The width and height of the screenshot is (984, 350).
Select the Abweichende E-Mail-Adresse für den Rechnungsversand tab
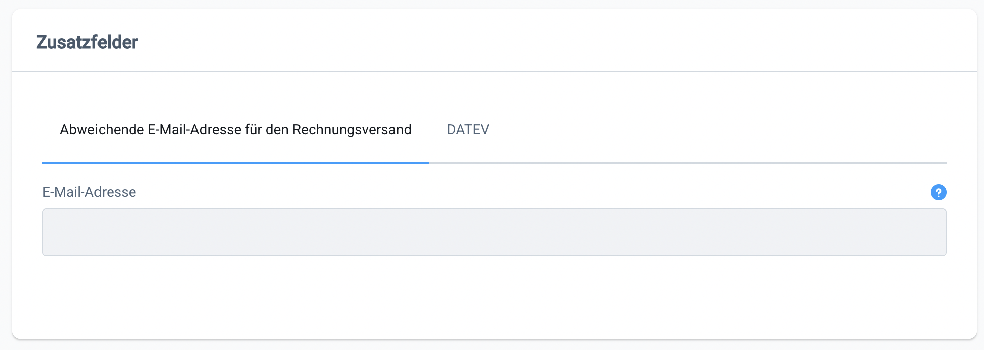click(235, 130)
